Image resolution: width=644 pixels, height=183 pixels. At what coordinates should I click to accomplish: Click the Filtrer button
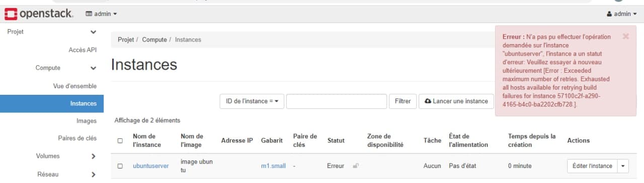pyautogui.click(x=403, y=101)
